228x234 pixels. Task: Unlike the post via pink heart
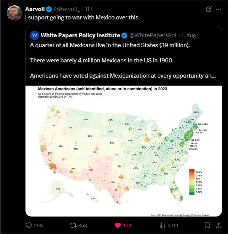click(x=118, y=225)
